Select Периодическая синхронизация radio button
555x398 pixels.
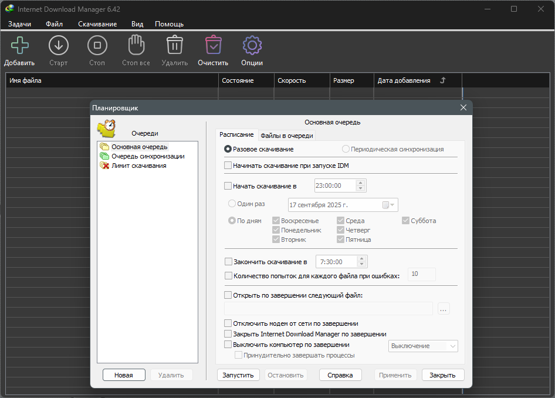click(346, 149)
